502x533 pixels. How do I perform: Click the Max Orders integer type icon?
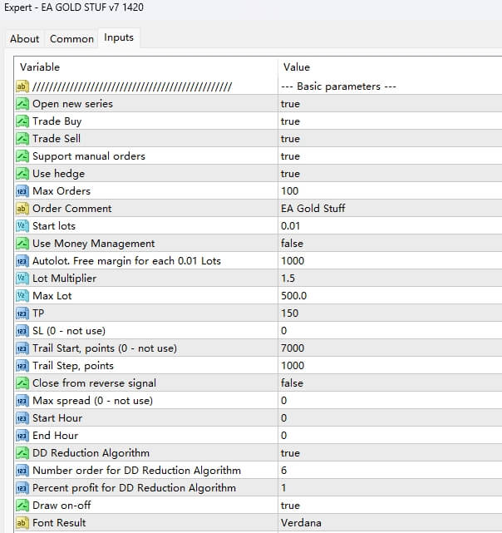pos(22,191)
